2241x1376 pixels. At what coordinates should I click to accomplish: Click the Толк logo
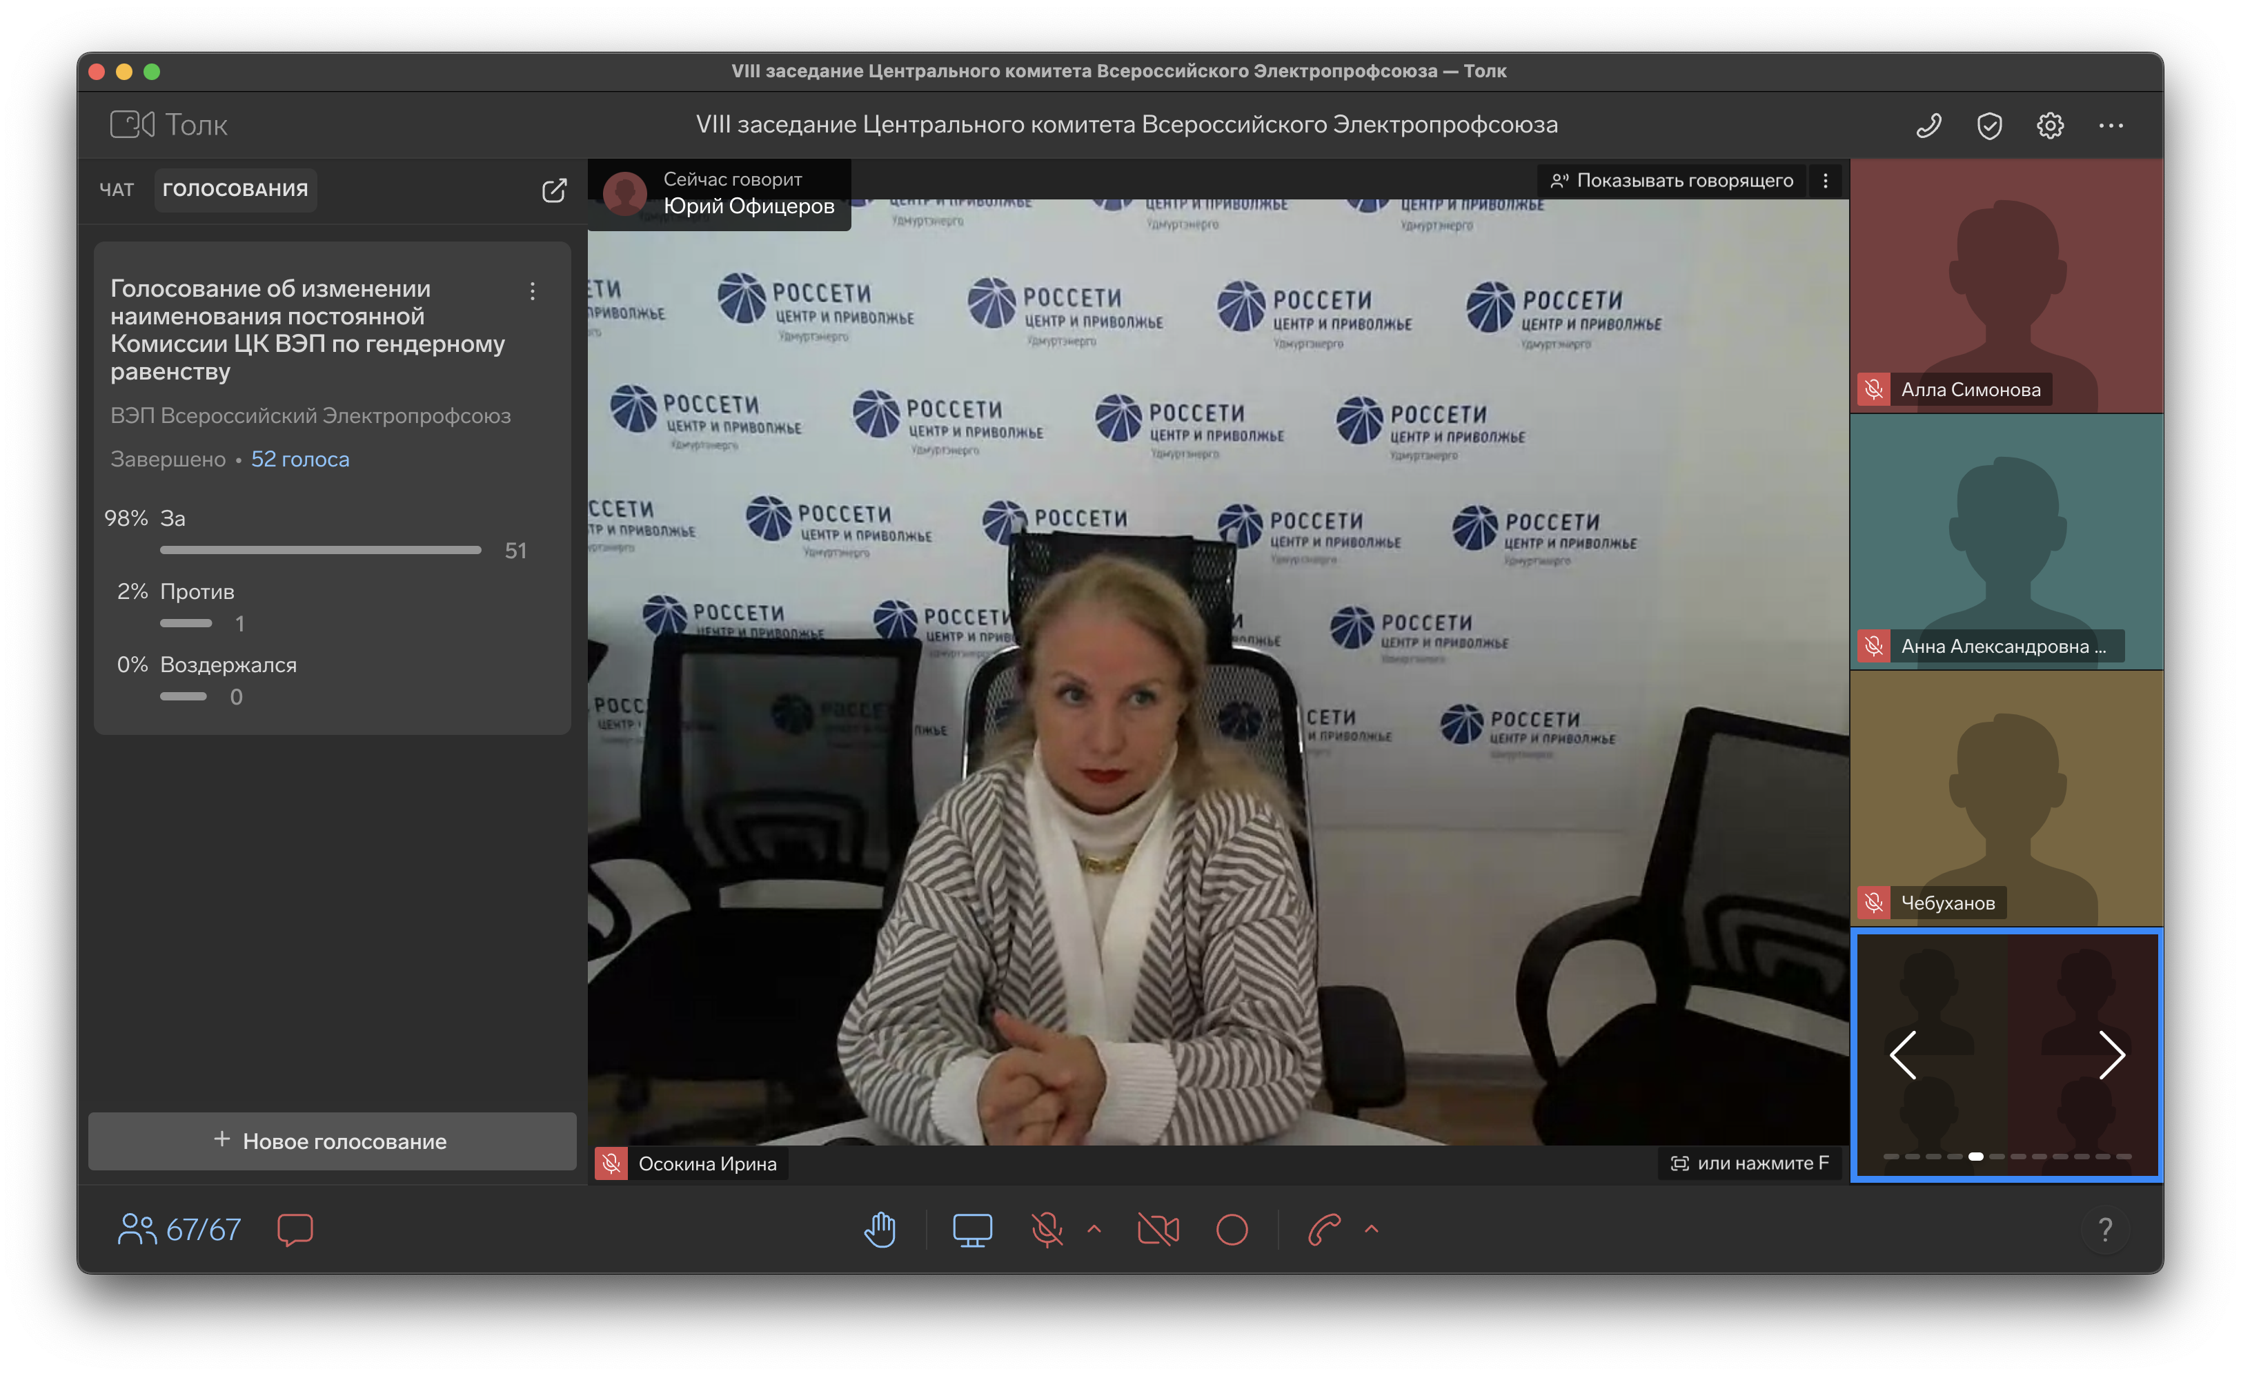point(168,125)
